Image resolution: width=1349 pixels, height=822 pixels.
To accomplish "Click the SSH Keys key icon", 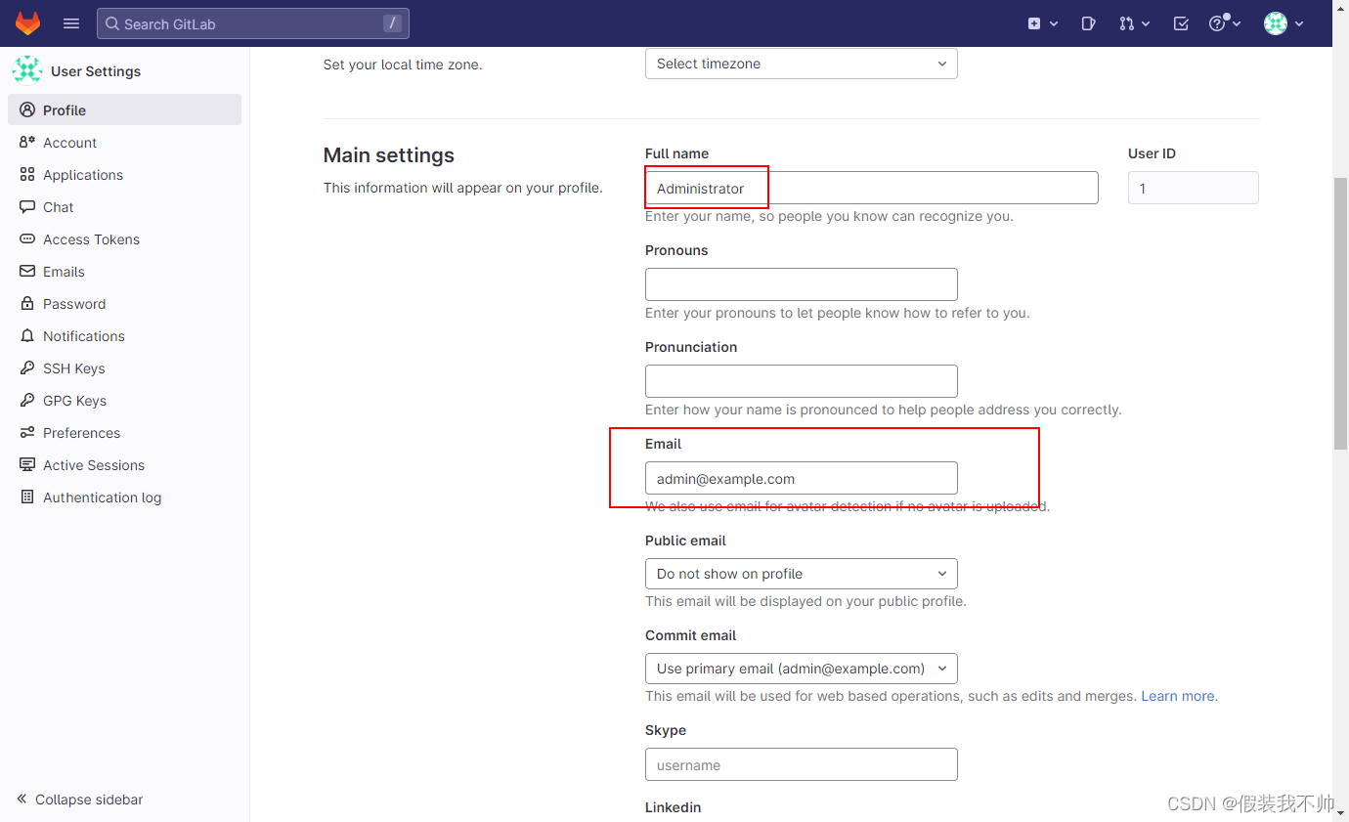I will point(27,368).
